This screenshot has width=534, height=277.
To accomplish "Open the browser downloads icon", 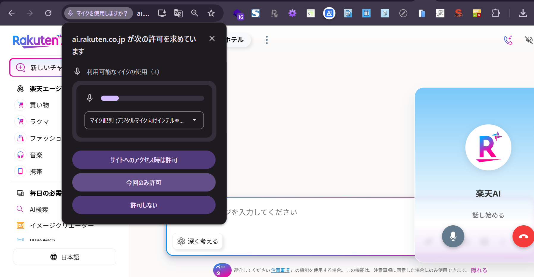I will 523,13.
